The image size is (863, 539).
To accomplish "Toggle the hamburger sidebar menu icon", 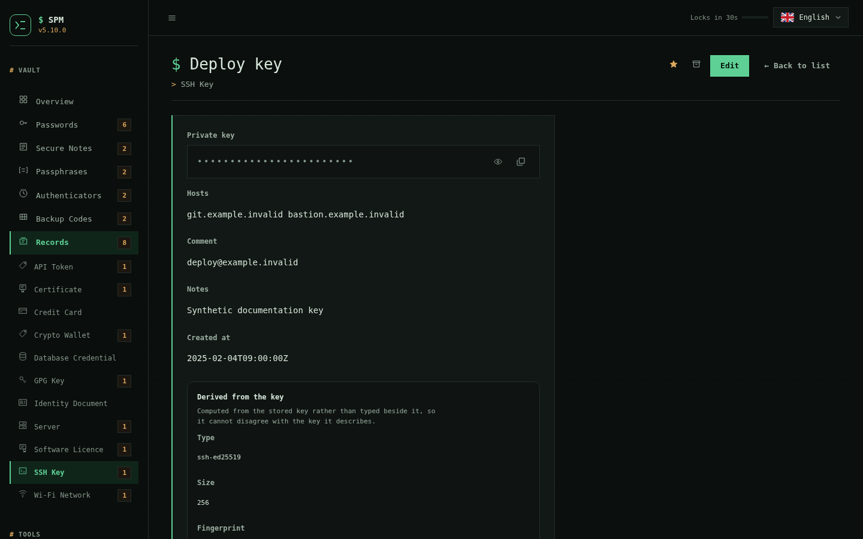I will point(172,18).
